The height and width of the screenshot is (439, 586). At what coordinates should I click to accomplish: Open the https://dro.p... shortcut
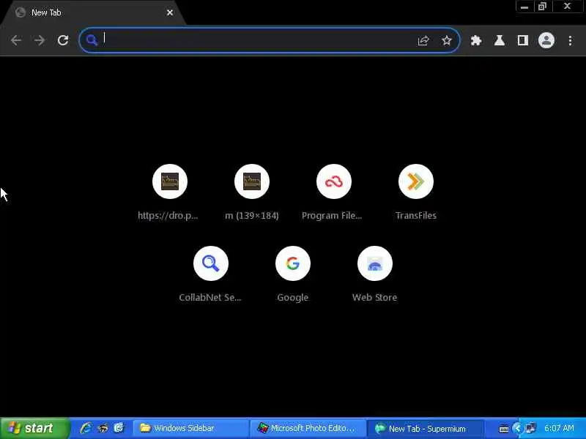(x=170, y=192)
